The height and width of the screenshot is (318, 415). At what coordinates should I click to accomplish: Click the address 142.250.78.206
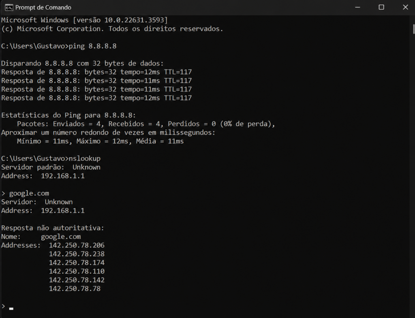click(77, 245)
